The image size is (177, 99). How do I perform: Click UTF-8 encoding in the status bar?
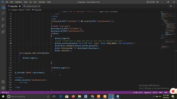155,92
